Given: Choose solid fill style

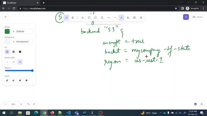Looking at the screenshot, I should pos(20,52).
